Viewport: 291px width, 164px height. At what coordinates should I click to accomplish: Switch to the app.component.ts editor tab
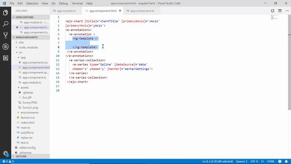(x=142, y=11)
